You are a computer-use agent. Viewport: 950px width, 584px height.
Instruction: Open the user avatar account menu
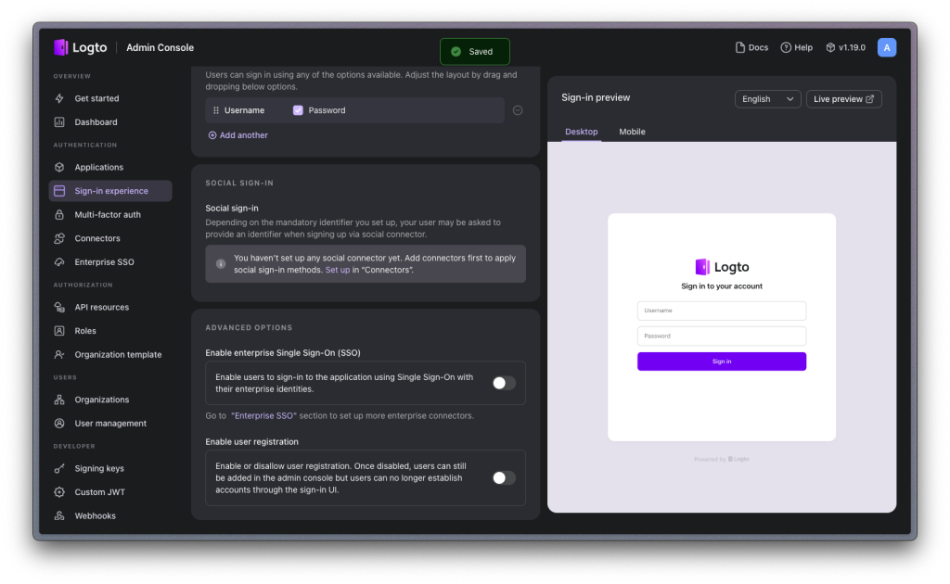[x=887, y=47]
